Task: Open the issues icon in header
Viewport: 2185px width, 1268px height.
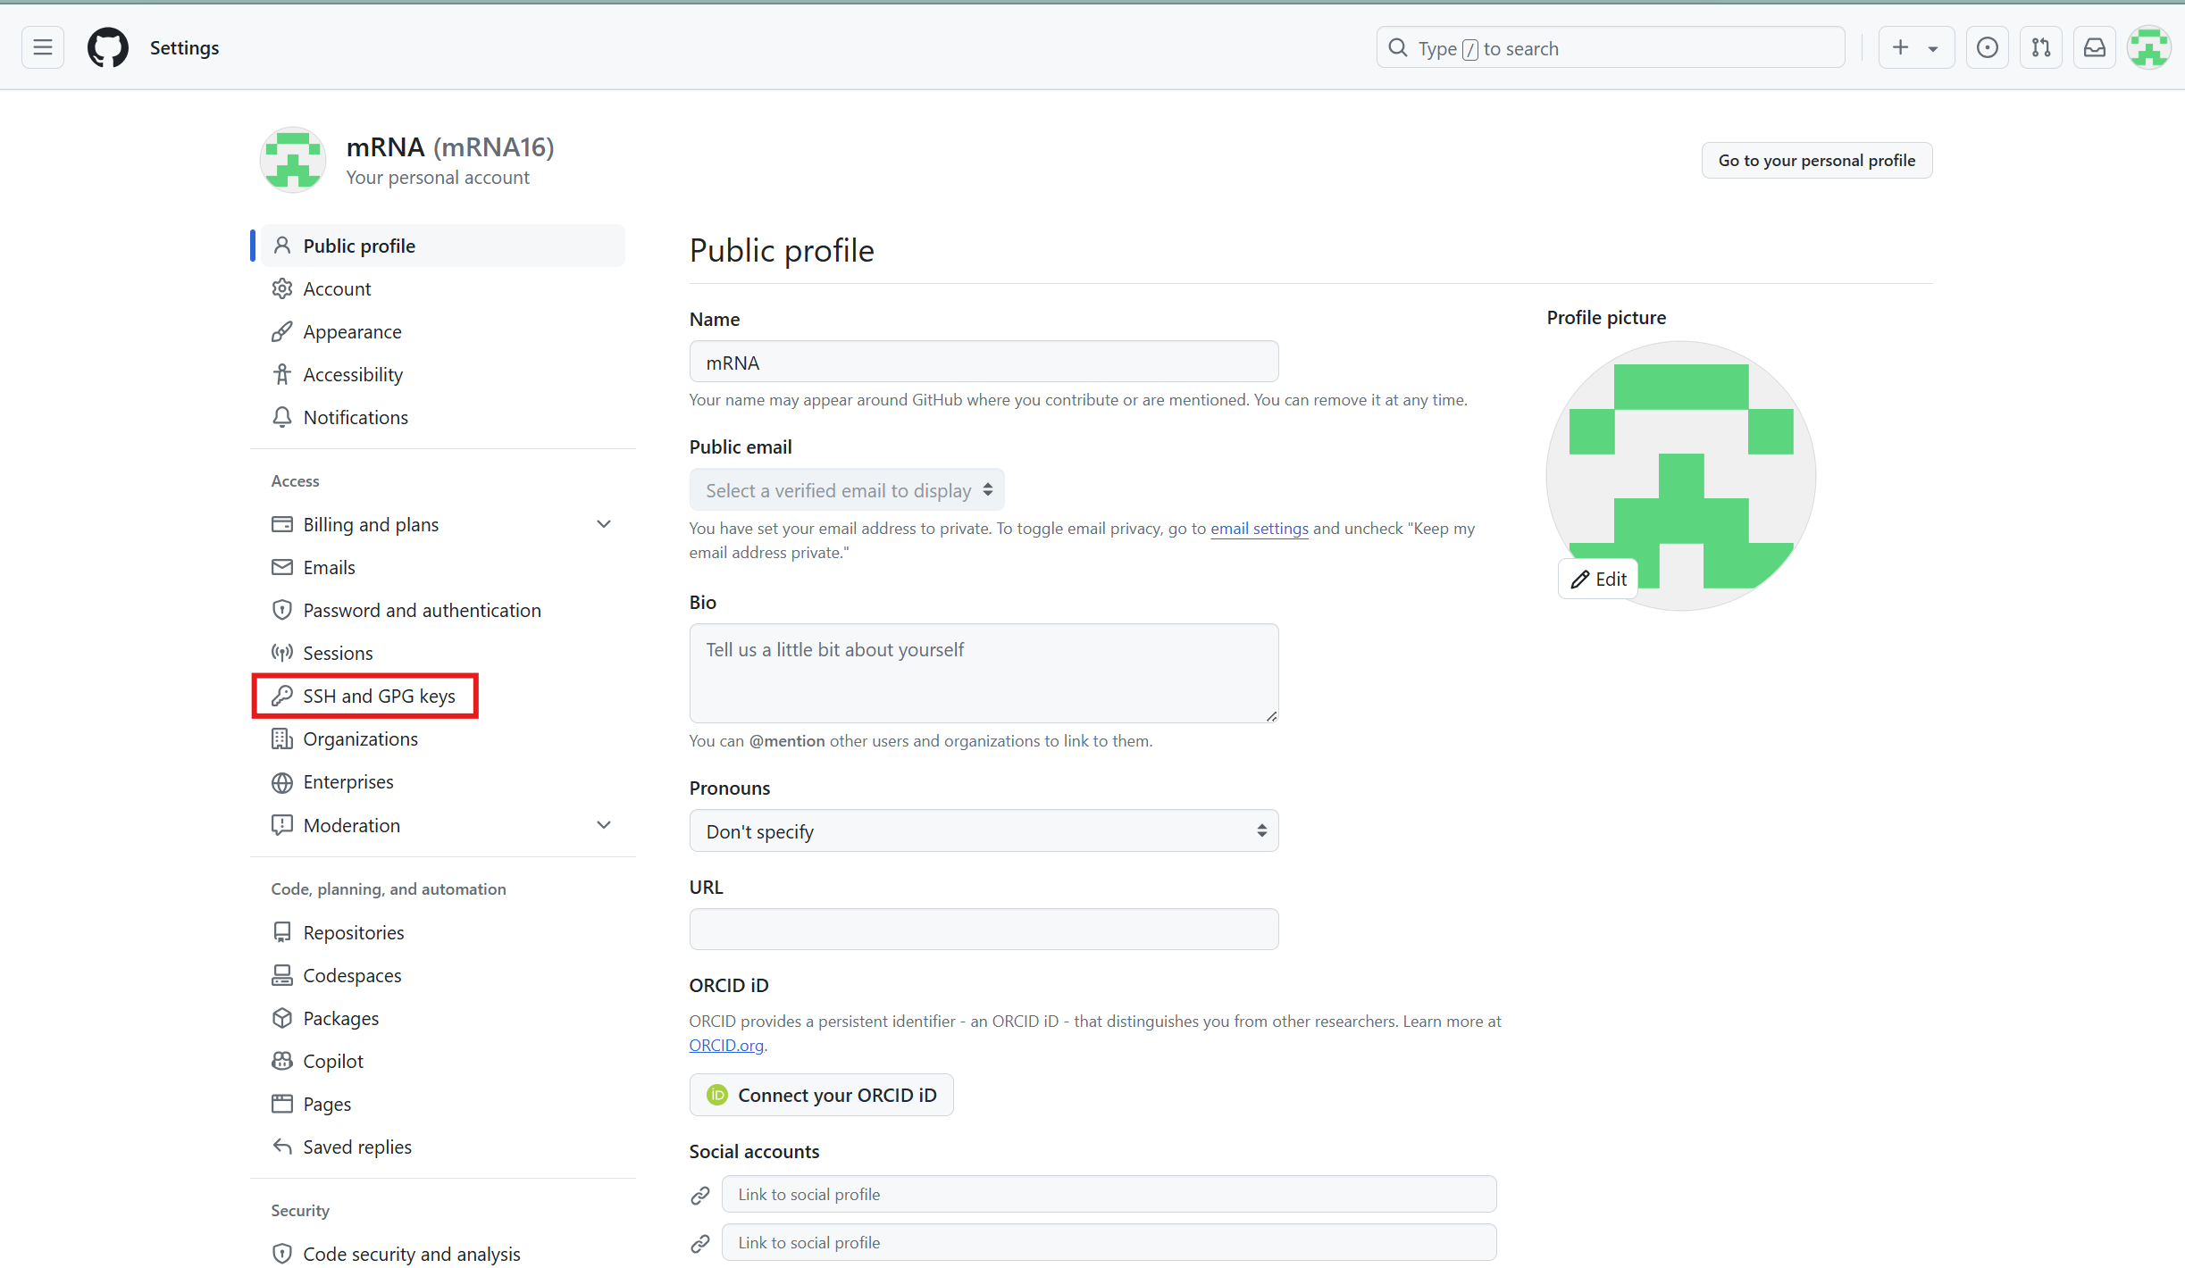Action: click(x=1987, y=47)
